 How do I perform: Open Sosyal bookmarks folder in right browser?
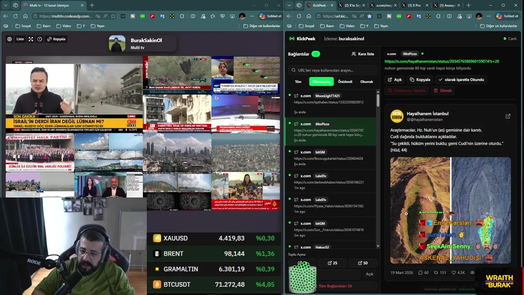click(x=306, y=26)
